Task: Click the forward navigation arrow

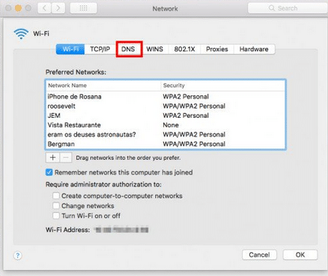Action: pos(58,8)
